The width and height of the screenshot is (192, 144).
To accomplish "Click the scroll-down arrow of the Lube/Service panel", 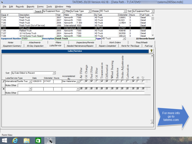I will coord(152,122).
